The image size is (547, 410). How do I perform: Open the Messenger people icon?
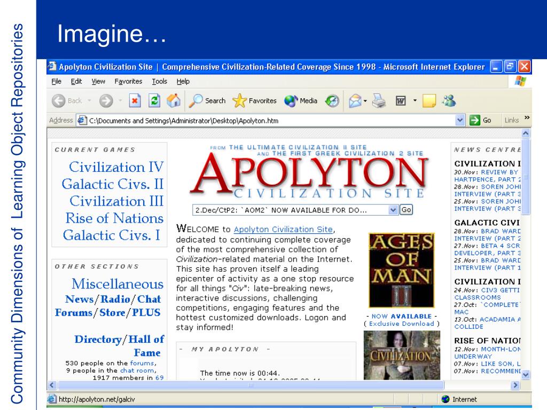click(x=449, y=101)
